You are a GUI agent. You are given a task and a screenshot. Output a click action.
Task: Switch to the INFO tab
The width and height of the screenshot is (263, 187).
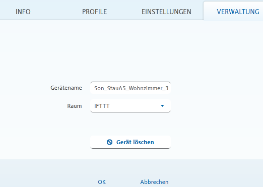click(x=23, y=12)
